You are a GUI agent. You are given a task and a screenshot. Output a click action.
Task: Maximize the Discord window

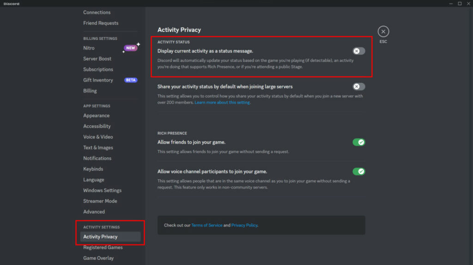[x=460, y=3]
